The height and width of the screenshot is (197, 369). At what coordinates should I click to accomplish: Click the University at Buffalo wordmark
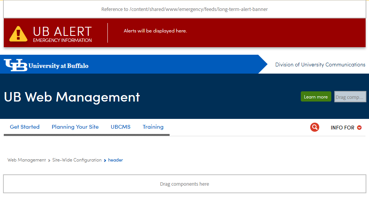point(58,66)
